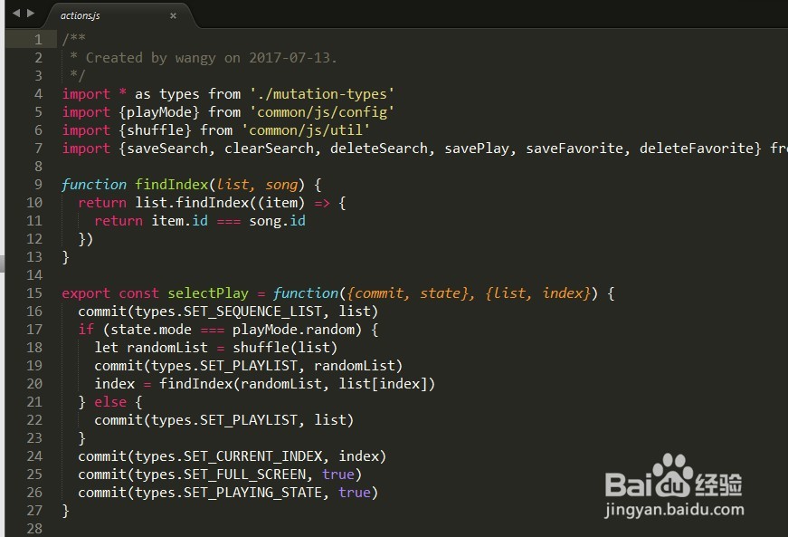Click the 'else' keyword on line 21
This screenshot has width=788, height=537.
point(110,402)
